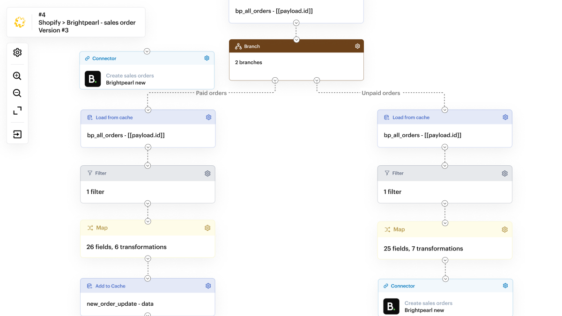The height and width of the screenshot is (316, 562).
Task: Open settings gear in left toolbar
Action: [17, 52]
